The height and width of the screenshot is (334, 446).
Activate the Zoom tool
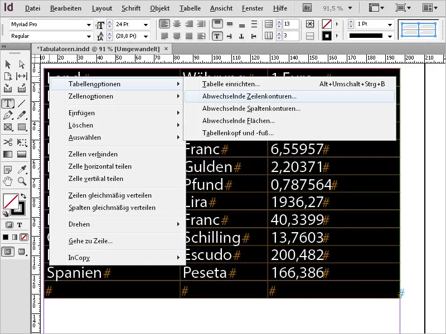point(21,181)
